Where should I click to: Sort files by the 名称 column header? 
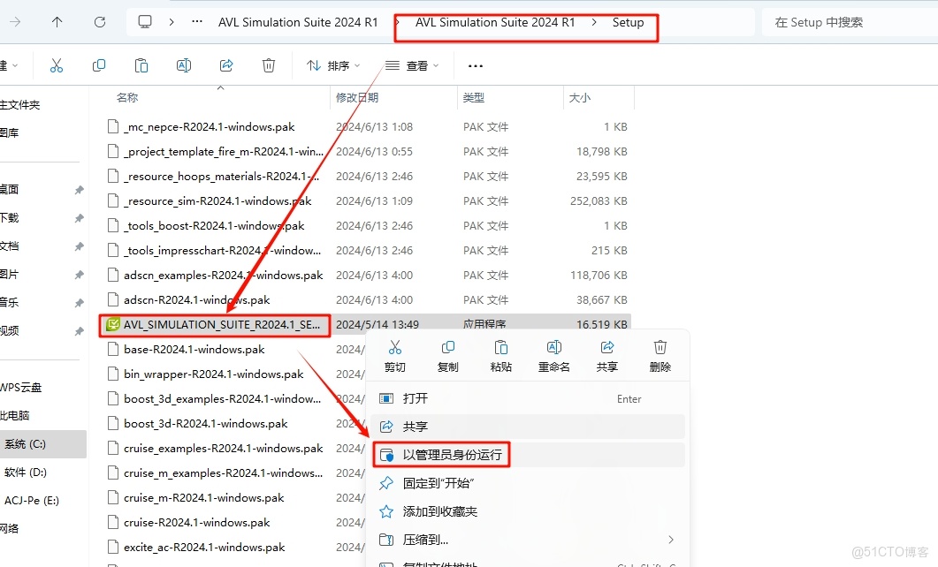pos(127,97)
